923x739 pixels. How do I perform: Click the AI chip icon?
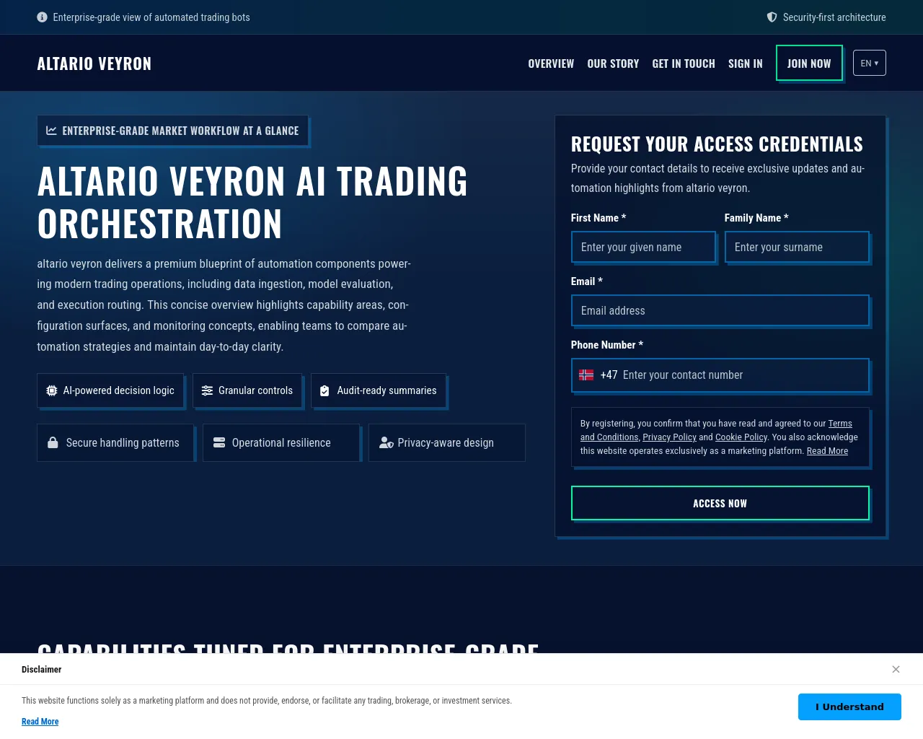tap(52, 390)
